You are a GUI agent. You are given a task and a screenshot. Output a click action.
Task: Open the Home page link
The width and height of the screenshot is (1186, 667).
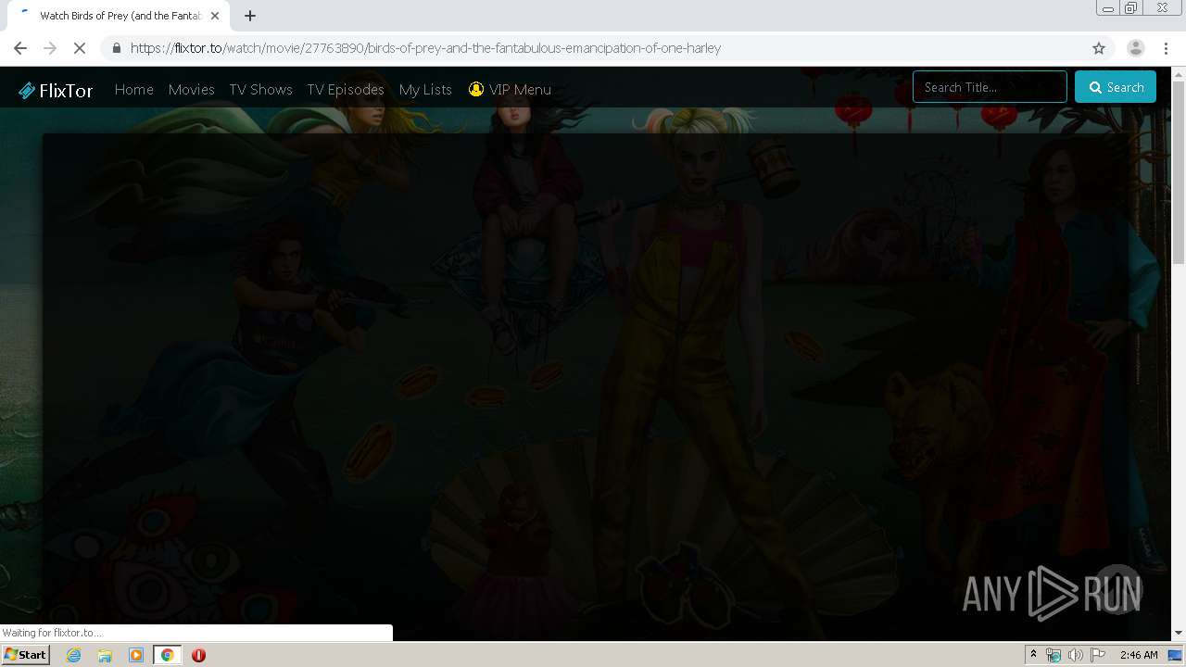coord(133,89)
